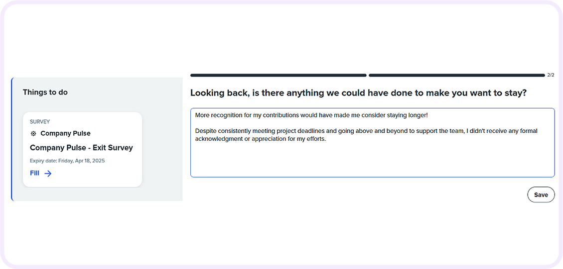Click the Save button
The height and width of the screenshot is (269, 563).
click(x=541, y=195)
